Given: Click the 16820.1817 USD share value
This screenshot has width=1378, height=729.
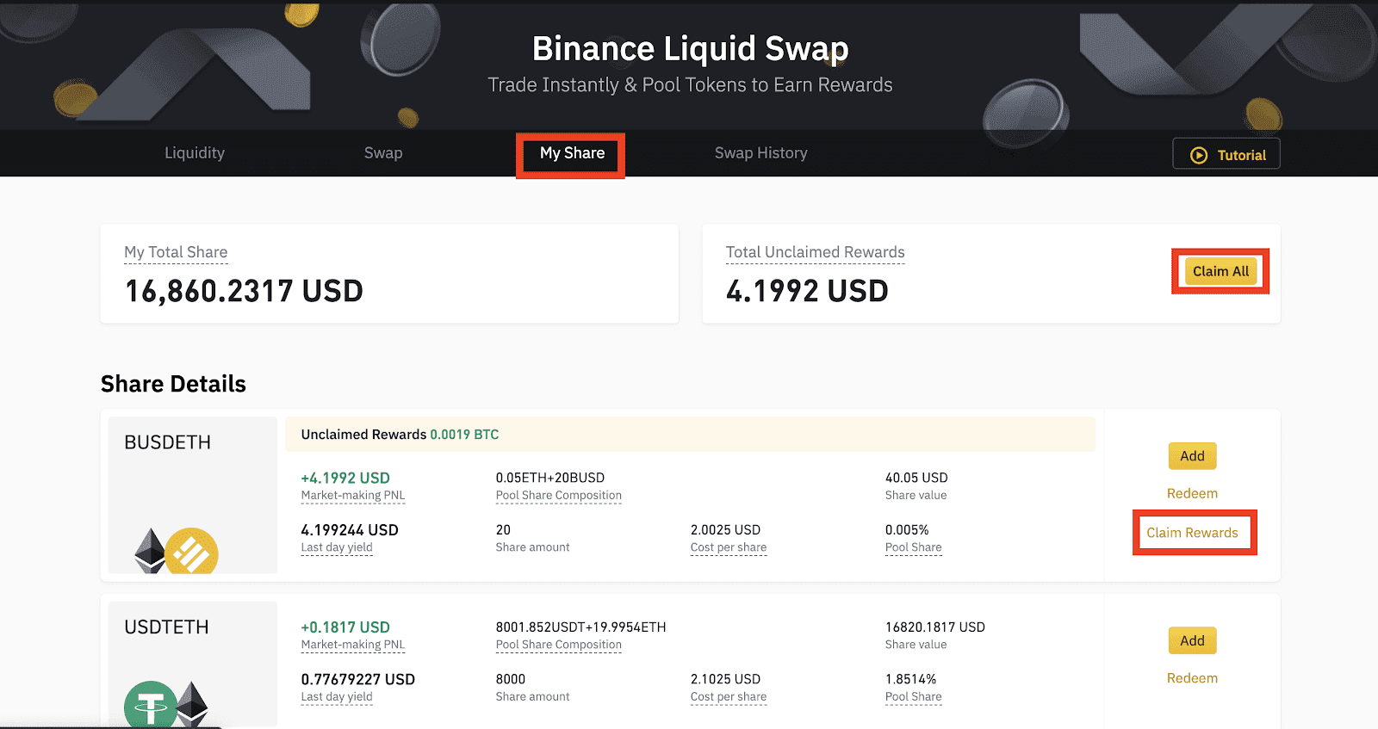Looking at the screenshot, I should (934, 627).
